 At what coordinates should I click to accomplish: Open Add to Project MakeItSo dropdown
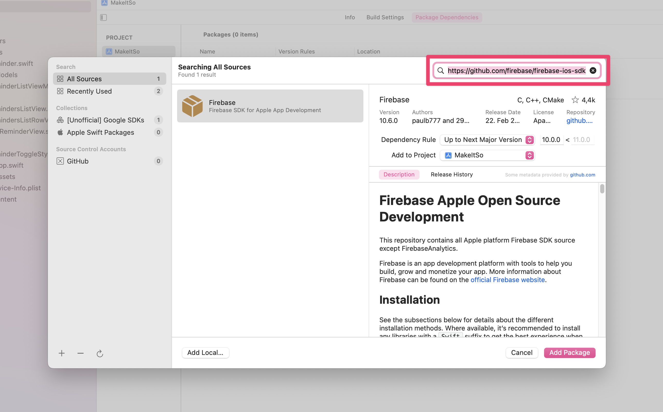tap(487, 155)
